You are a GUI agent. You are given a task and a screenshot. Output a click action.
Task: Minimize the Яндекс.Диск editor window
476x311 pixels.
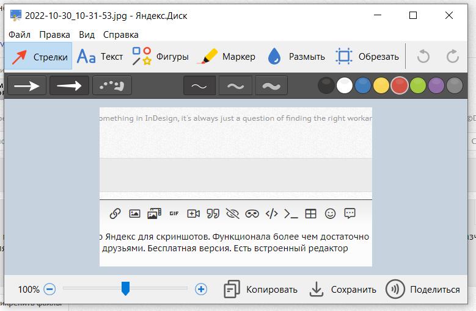coord(378,15)
